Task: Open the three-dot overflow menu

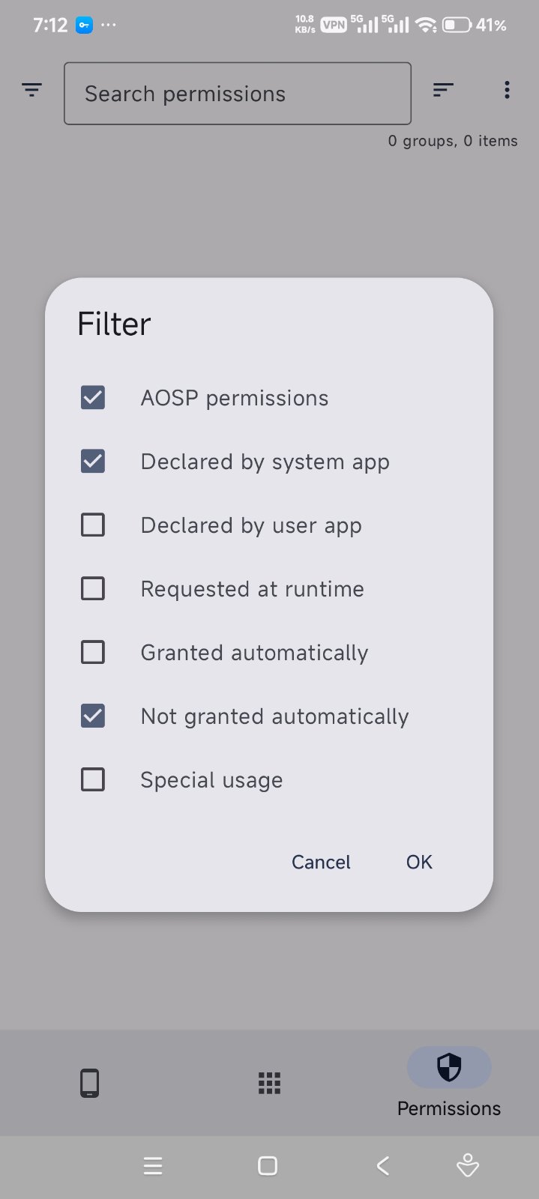Action: point(507,91)
